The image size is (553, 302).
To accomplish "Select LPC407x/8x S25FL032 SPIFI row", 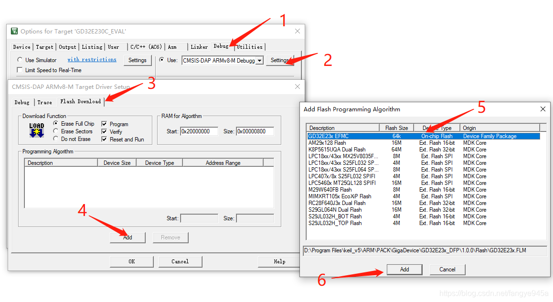I will [424, 176].
